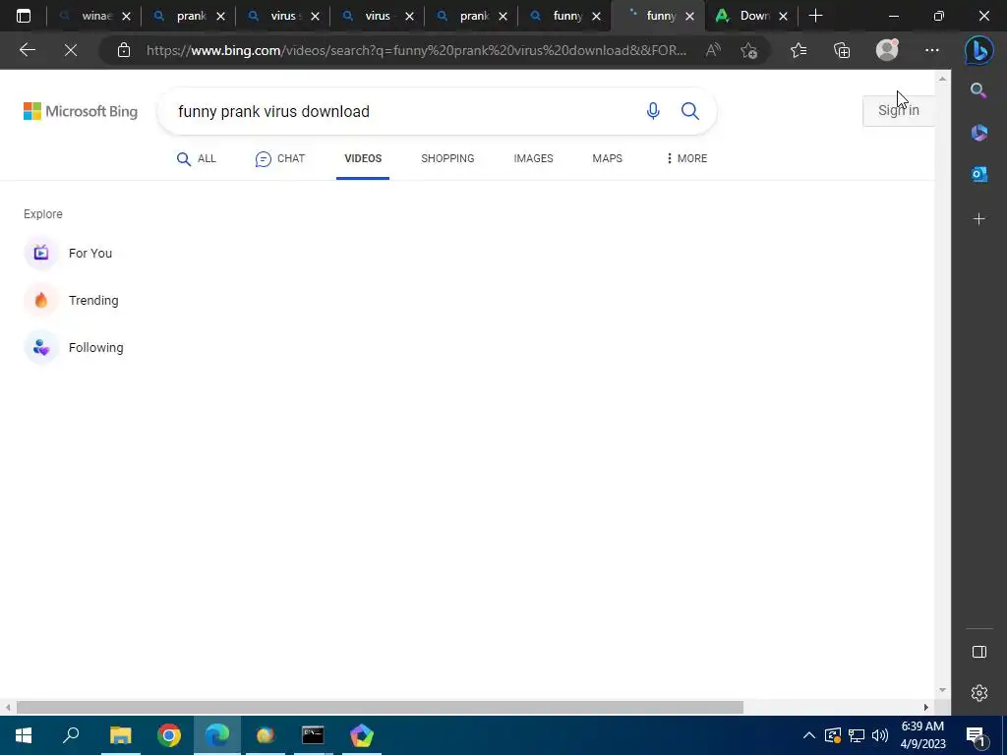This screenshot has height=755, width=1007.
Task: Open a new browser tab
Action: point(815,16)
